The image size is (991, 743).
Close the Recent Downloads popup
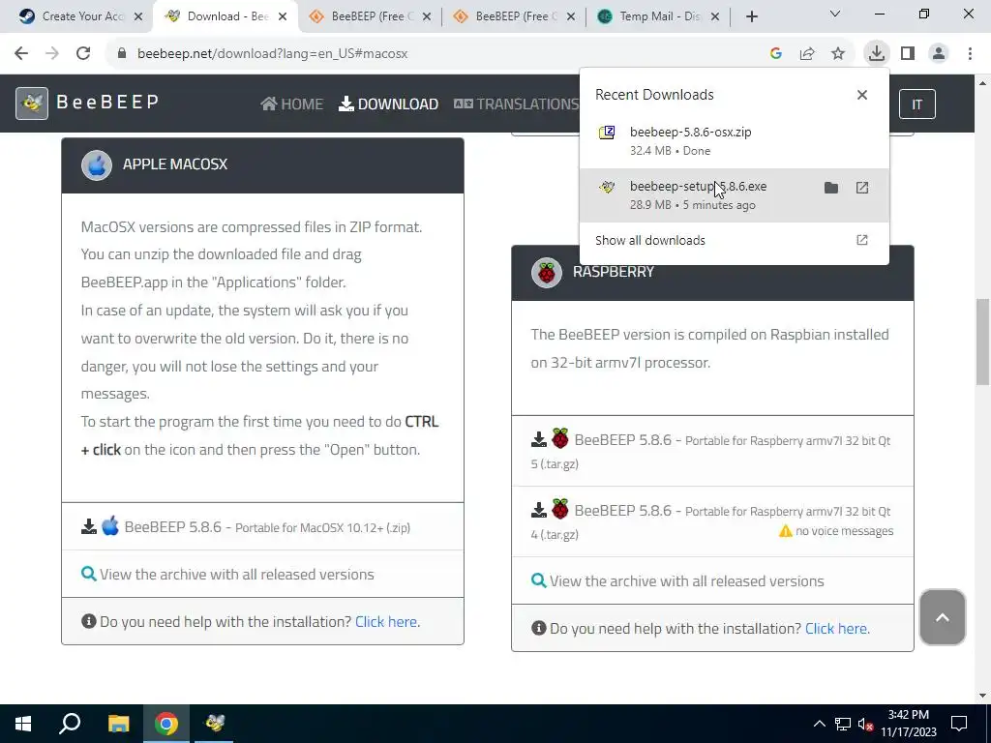pos(862,95)
